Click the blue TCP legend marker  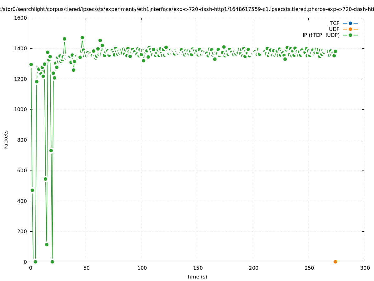click(350, 23)
